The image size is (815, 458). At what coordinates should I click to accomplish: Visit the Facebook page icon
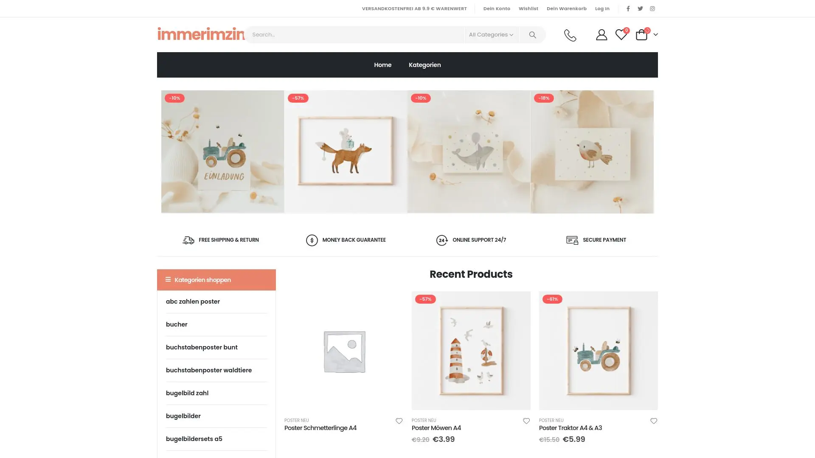[628, 8]
